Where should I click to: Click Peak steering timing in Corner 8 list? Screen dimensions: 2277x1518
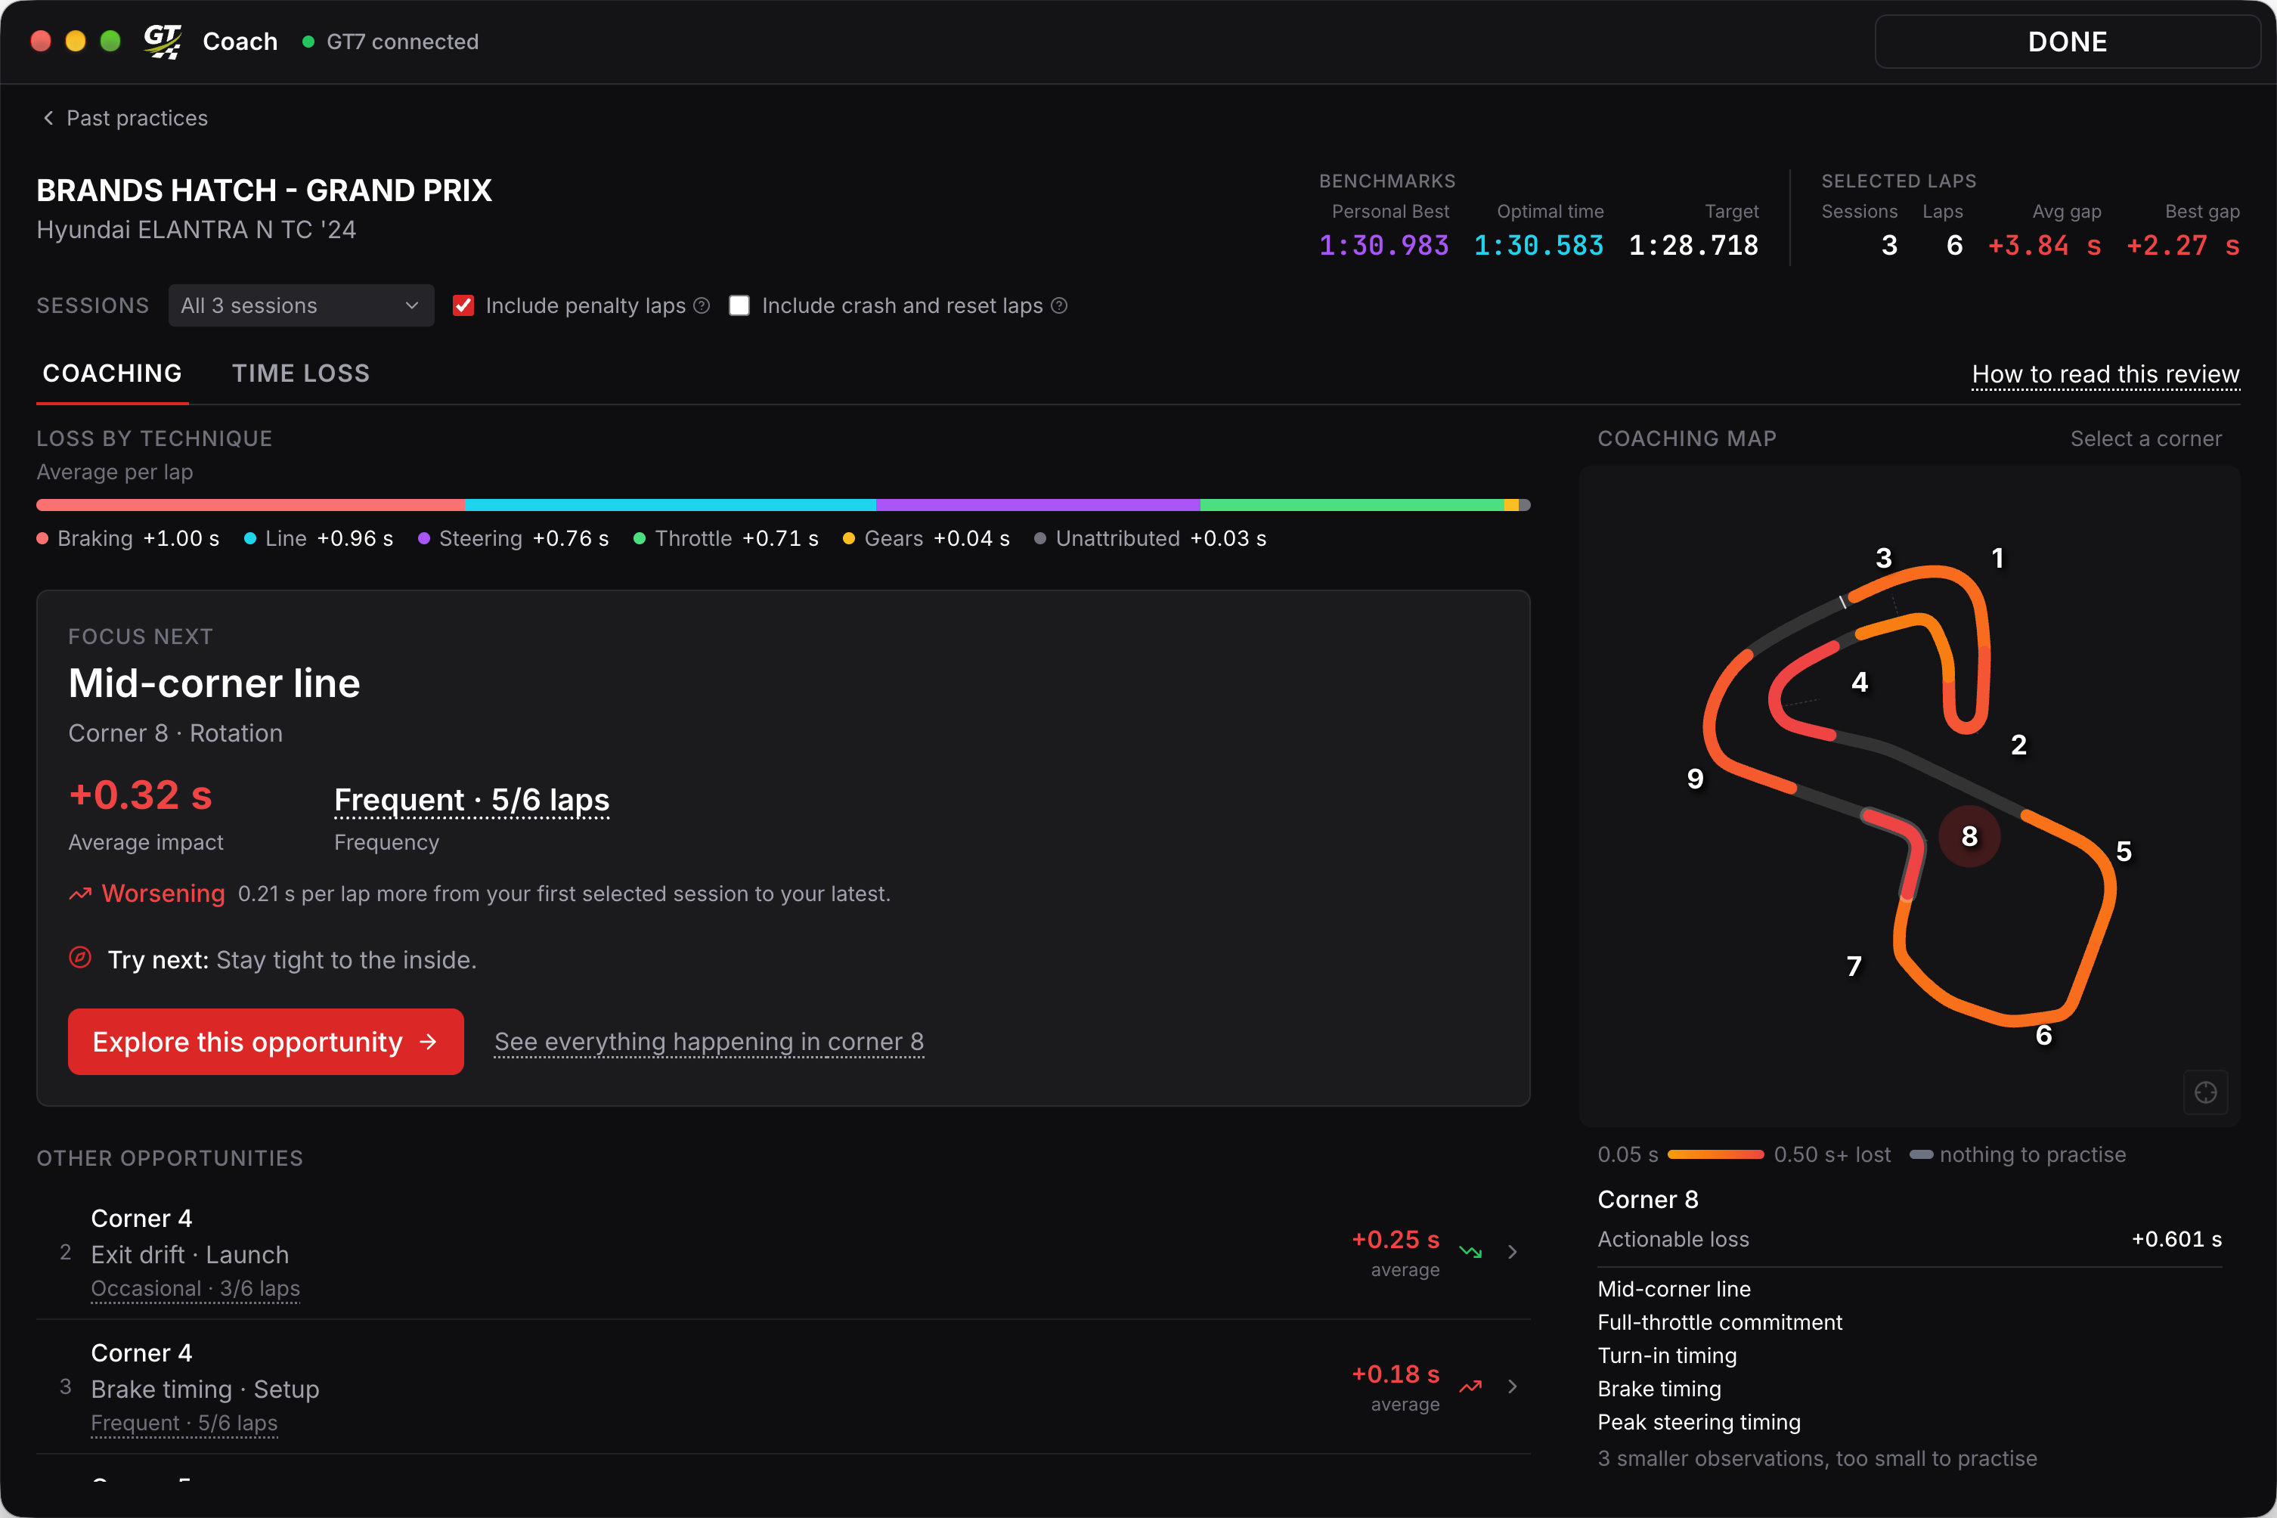pos(1699,1422)
